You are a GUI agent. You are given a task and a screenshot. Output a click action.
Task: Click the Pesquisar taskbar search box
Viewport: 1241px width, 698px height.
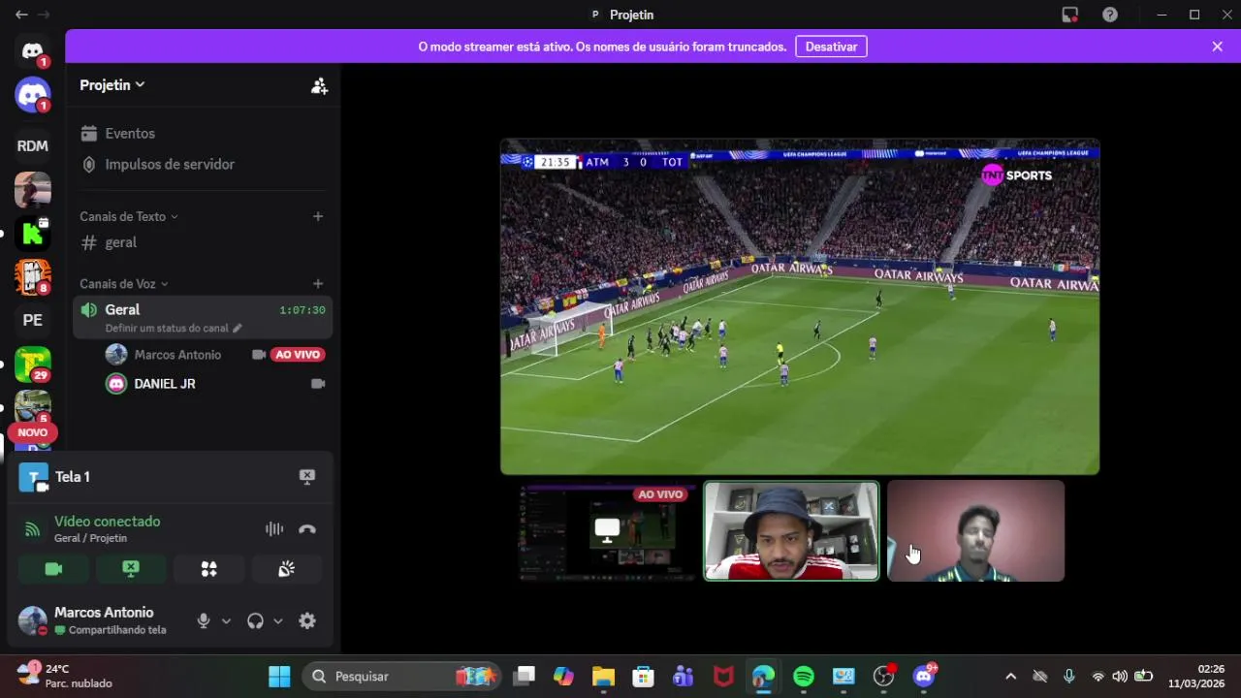pyautogui.click(x=399, y=677)
